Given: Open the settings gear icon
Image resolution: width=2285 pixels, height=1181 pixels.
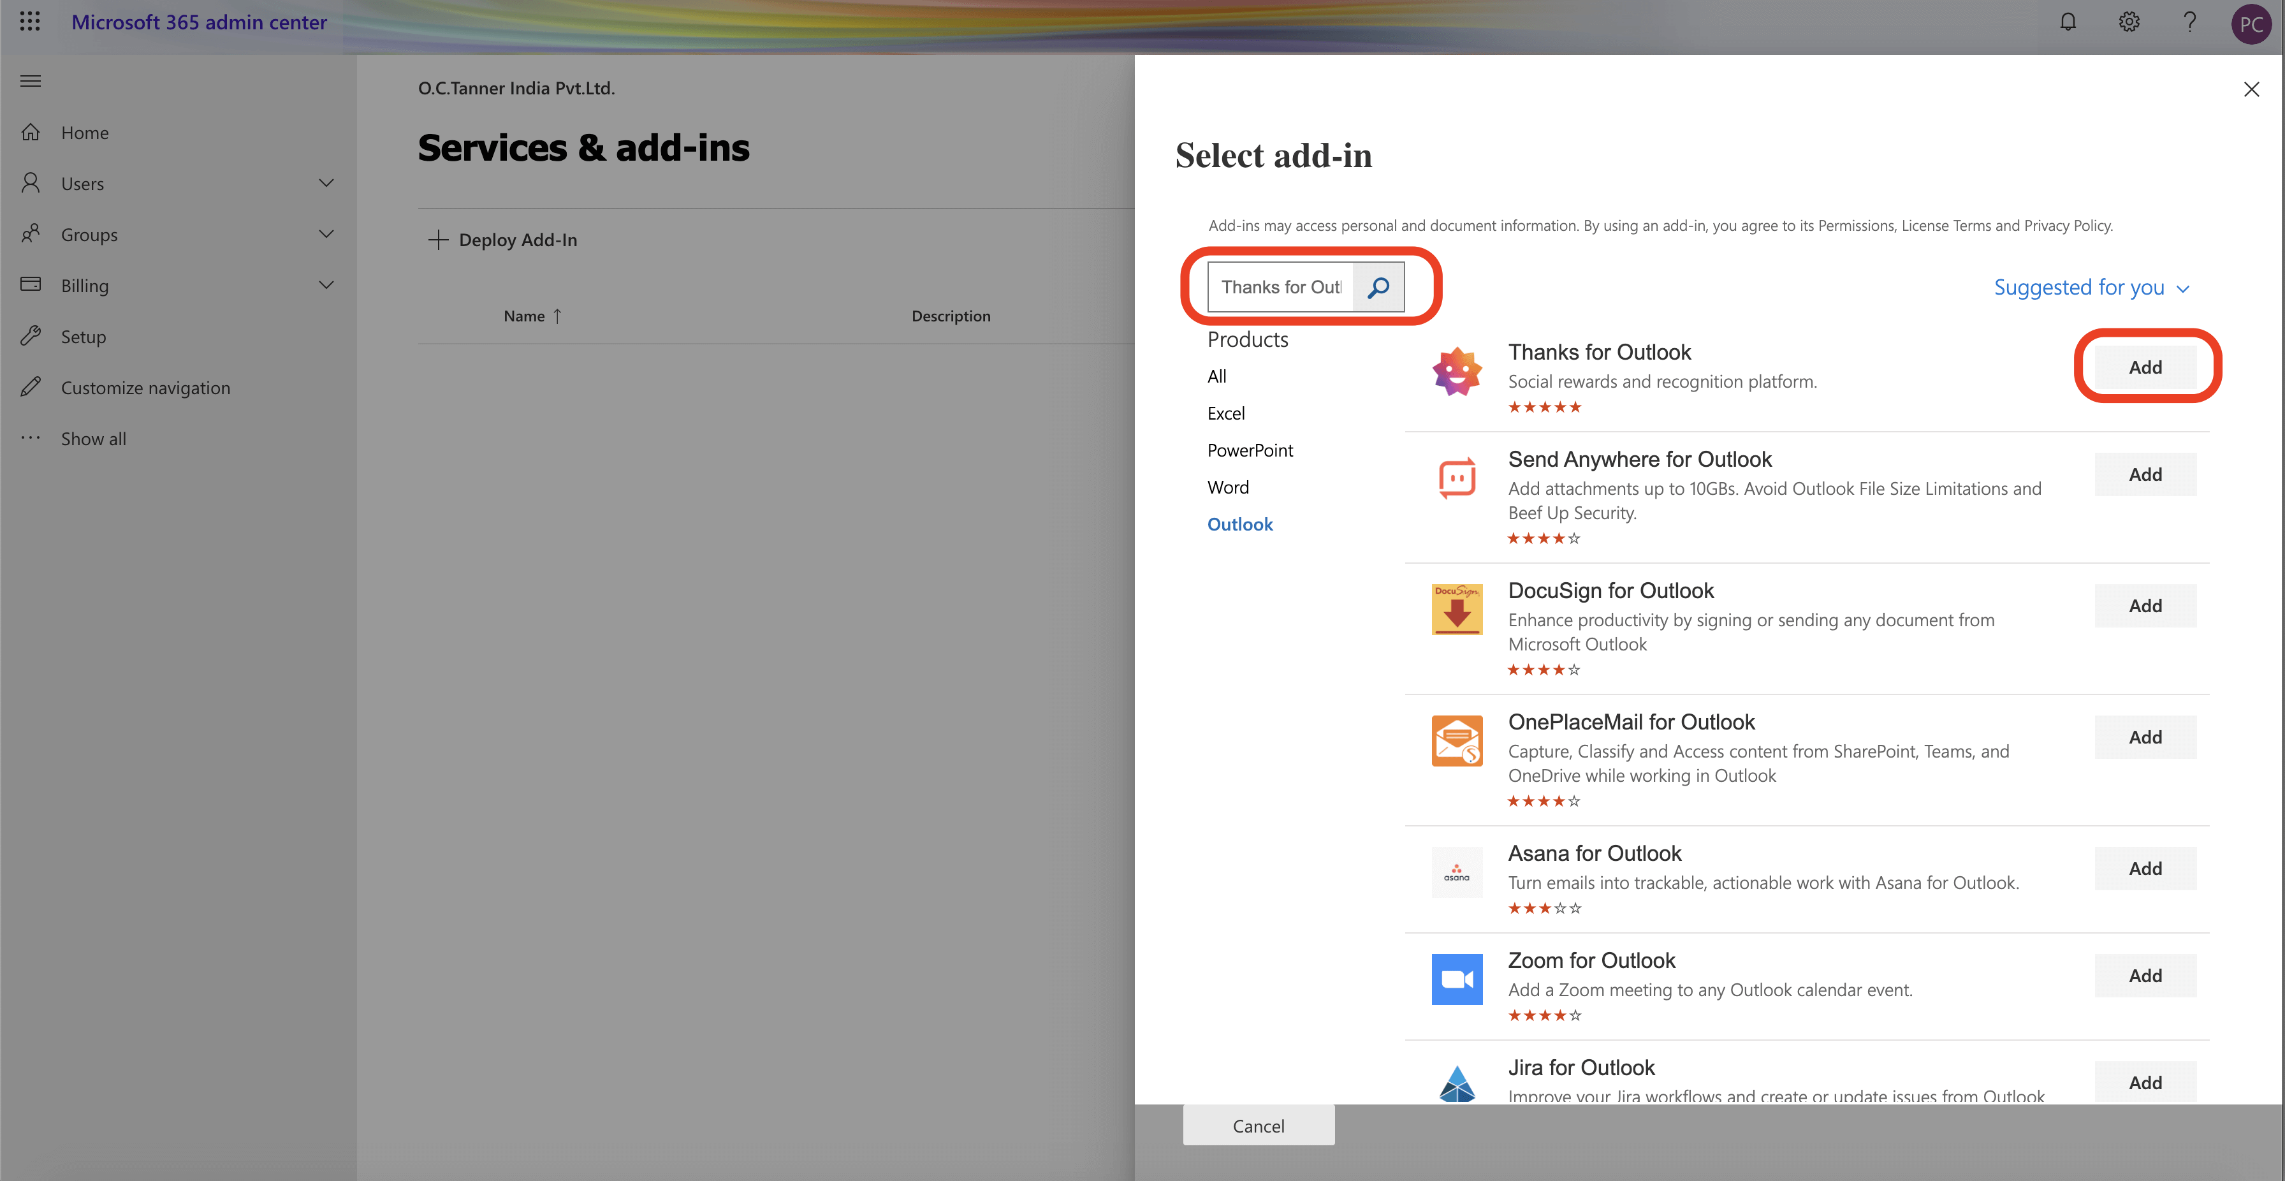Looking at the screenshot, I should pyautogui.click(x=2129, y=22).
